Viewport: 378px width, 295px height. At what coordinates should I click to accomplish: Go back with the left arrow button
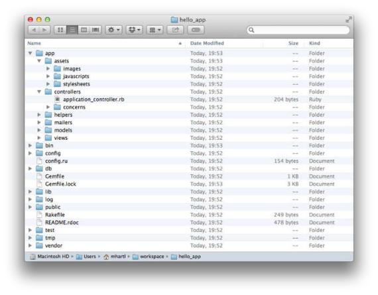click(34, 30)
